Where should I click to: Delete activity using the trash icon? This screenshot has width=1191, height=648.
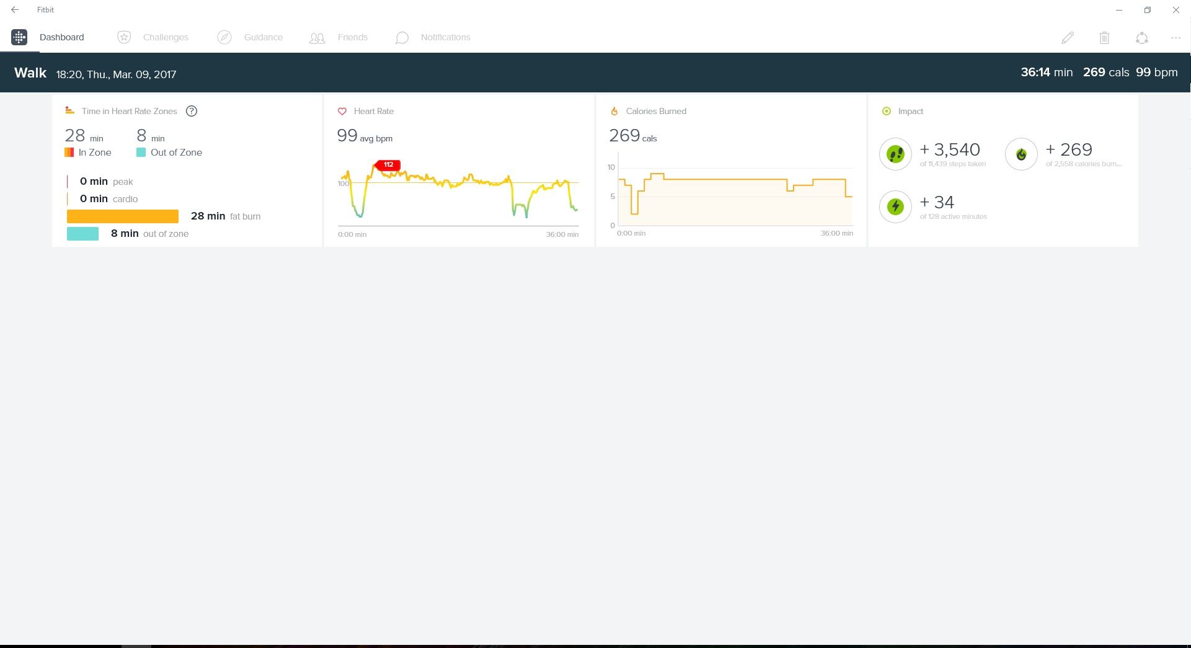pyautogui.click(x=1104, y=38)
